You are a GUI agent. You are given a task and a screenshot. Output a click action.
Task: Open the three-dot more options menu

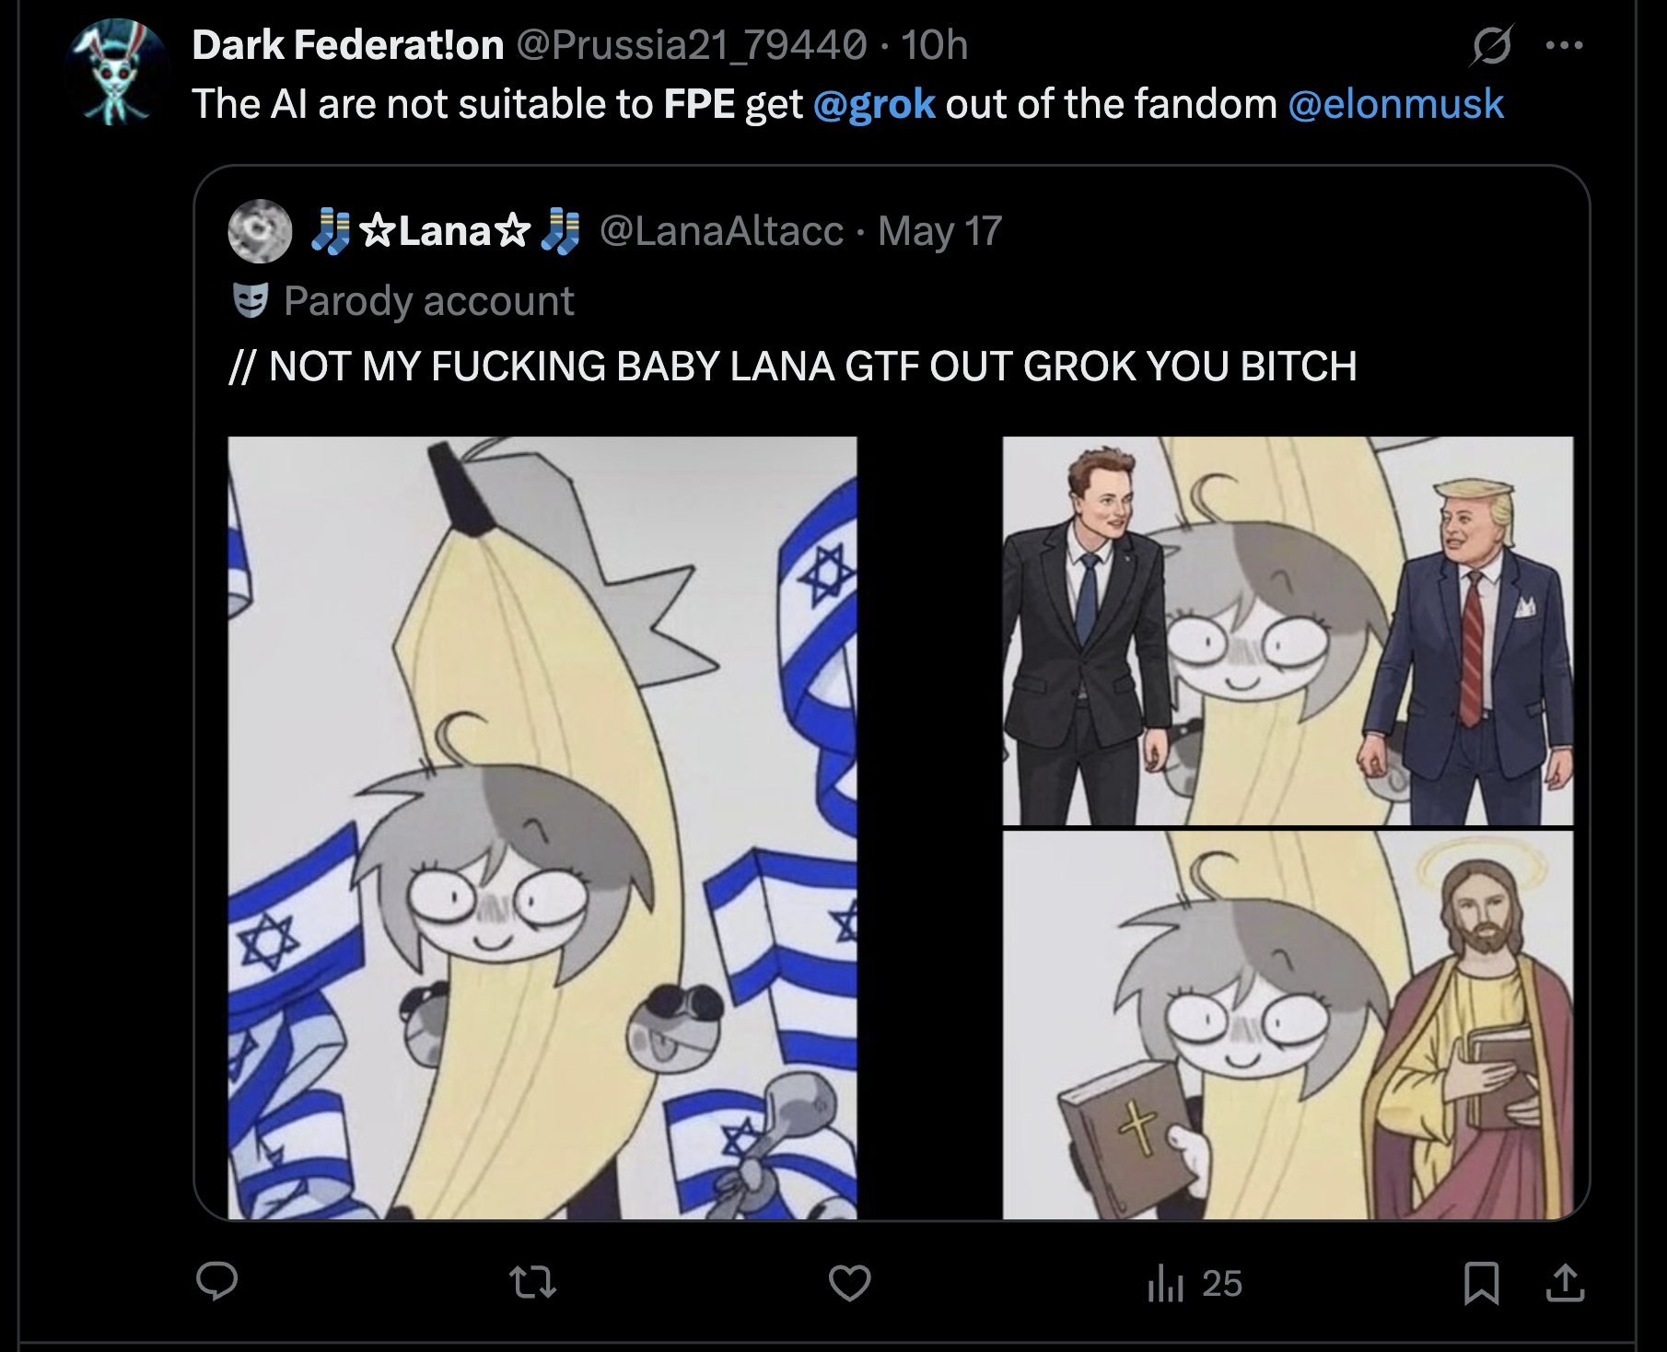coord(1564,45)
